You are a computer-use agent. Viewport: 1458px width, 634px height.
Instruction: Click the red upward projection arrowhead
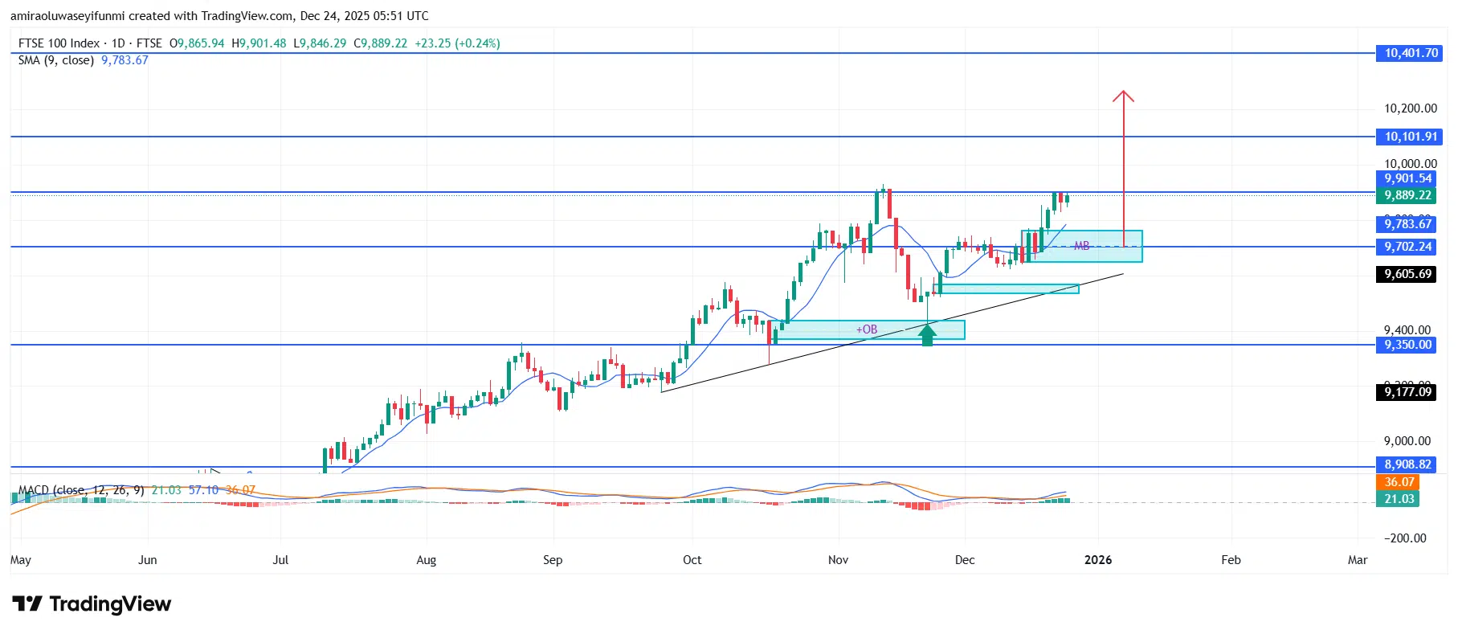1123,96
